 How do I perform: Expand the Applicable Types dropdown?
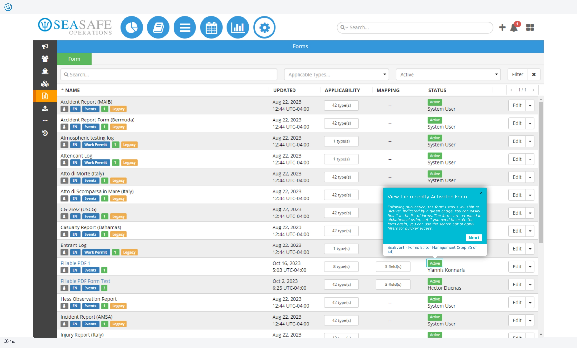[x=336, y=74]
